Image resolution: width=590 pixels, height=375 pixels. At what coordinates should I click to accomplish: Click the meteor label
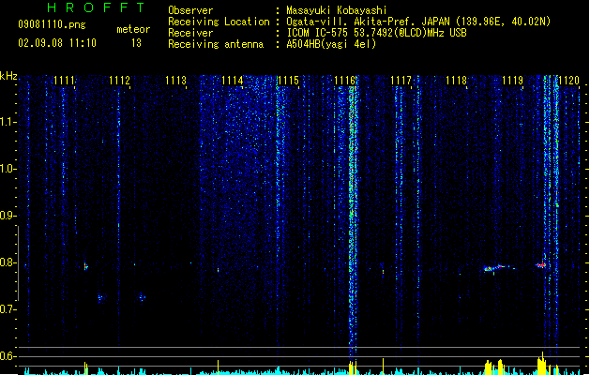[133, 29]
